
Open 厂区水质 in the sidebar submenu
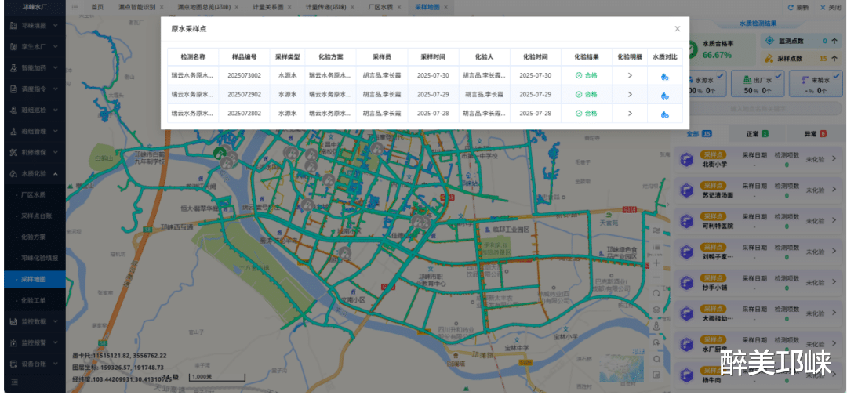tap(35, 195)
